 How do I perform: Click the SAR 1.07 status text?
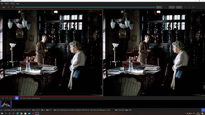(x=49, y=110)
